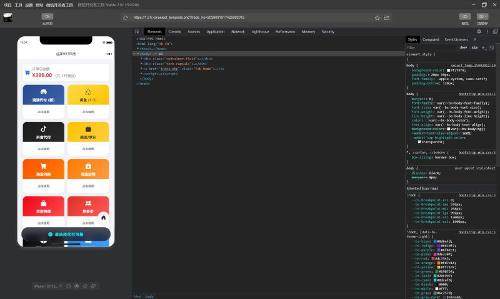Collapse the body element node
The width and height of the screenshot is (500, 299).
tap(138, 54)
